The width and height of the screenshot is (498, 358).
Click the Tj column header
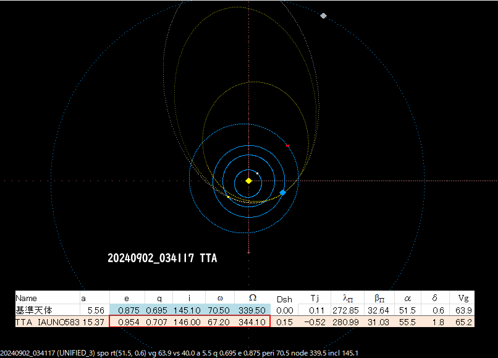click(x=314, y=298)
